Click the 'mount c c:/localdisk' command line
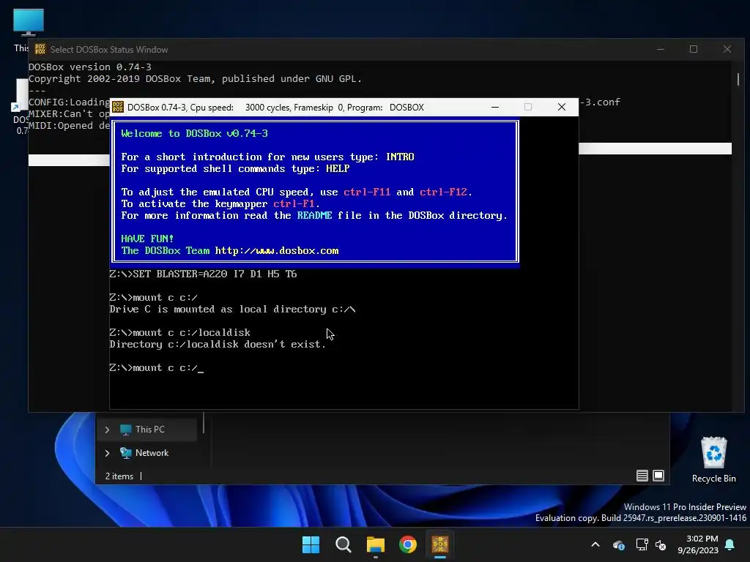Viewport: 750px width, 562px height. click(180, 333)
